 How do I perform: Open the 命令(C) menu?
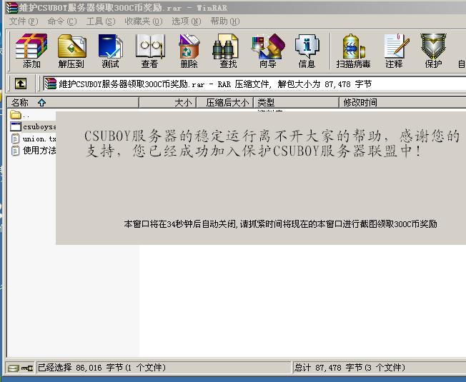click(x=62, y=21)
